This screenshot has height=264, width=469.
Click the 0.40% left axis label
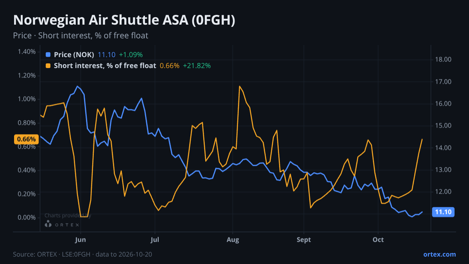pyautogui.click(x=27, y=170)
